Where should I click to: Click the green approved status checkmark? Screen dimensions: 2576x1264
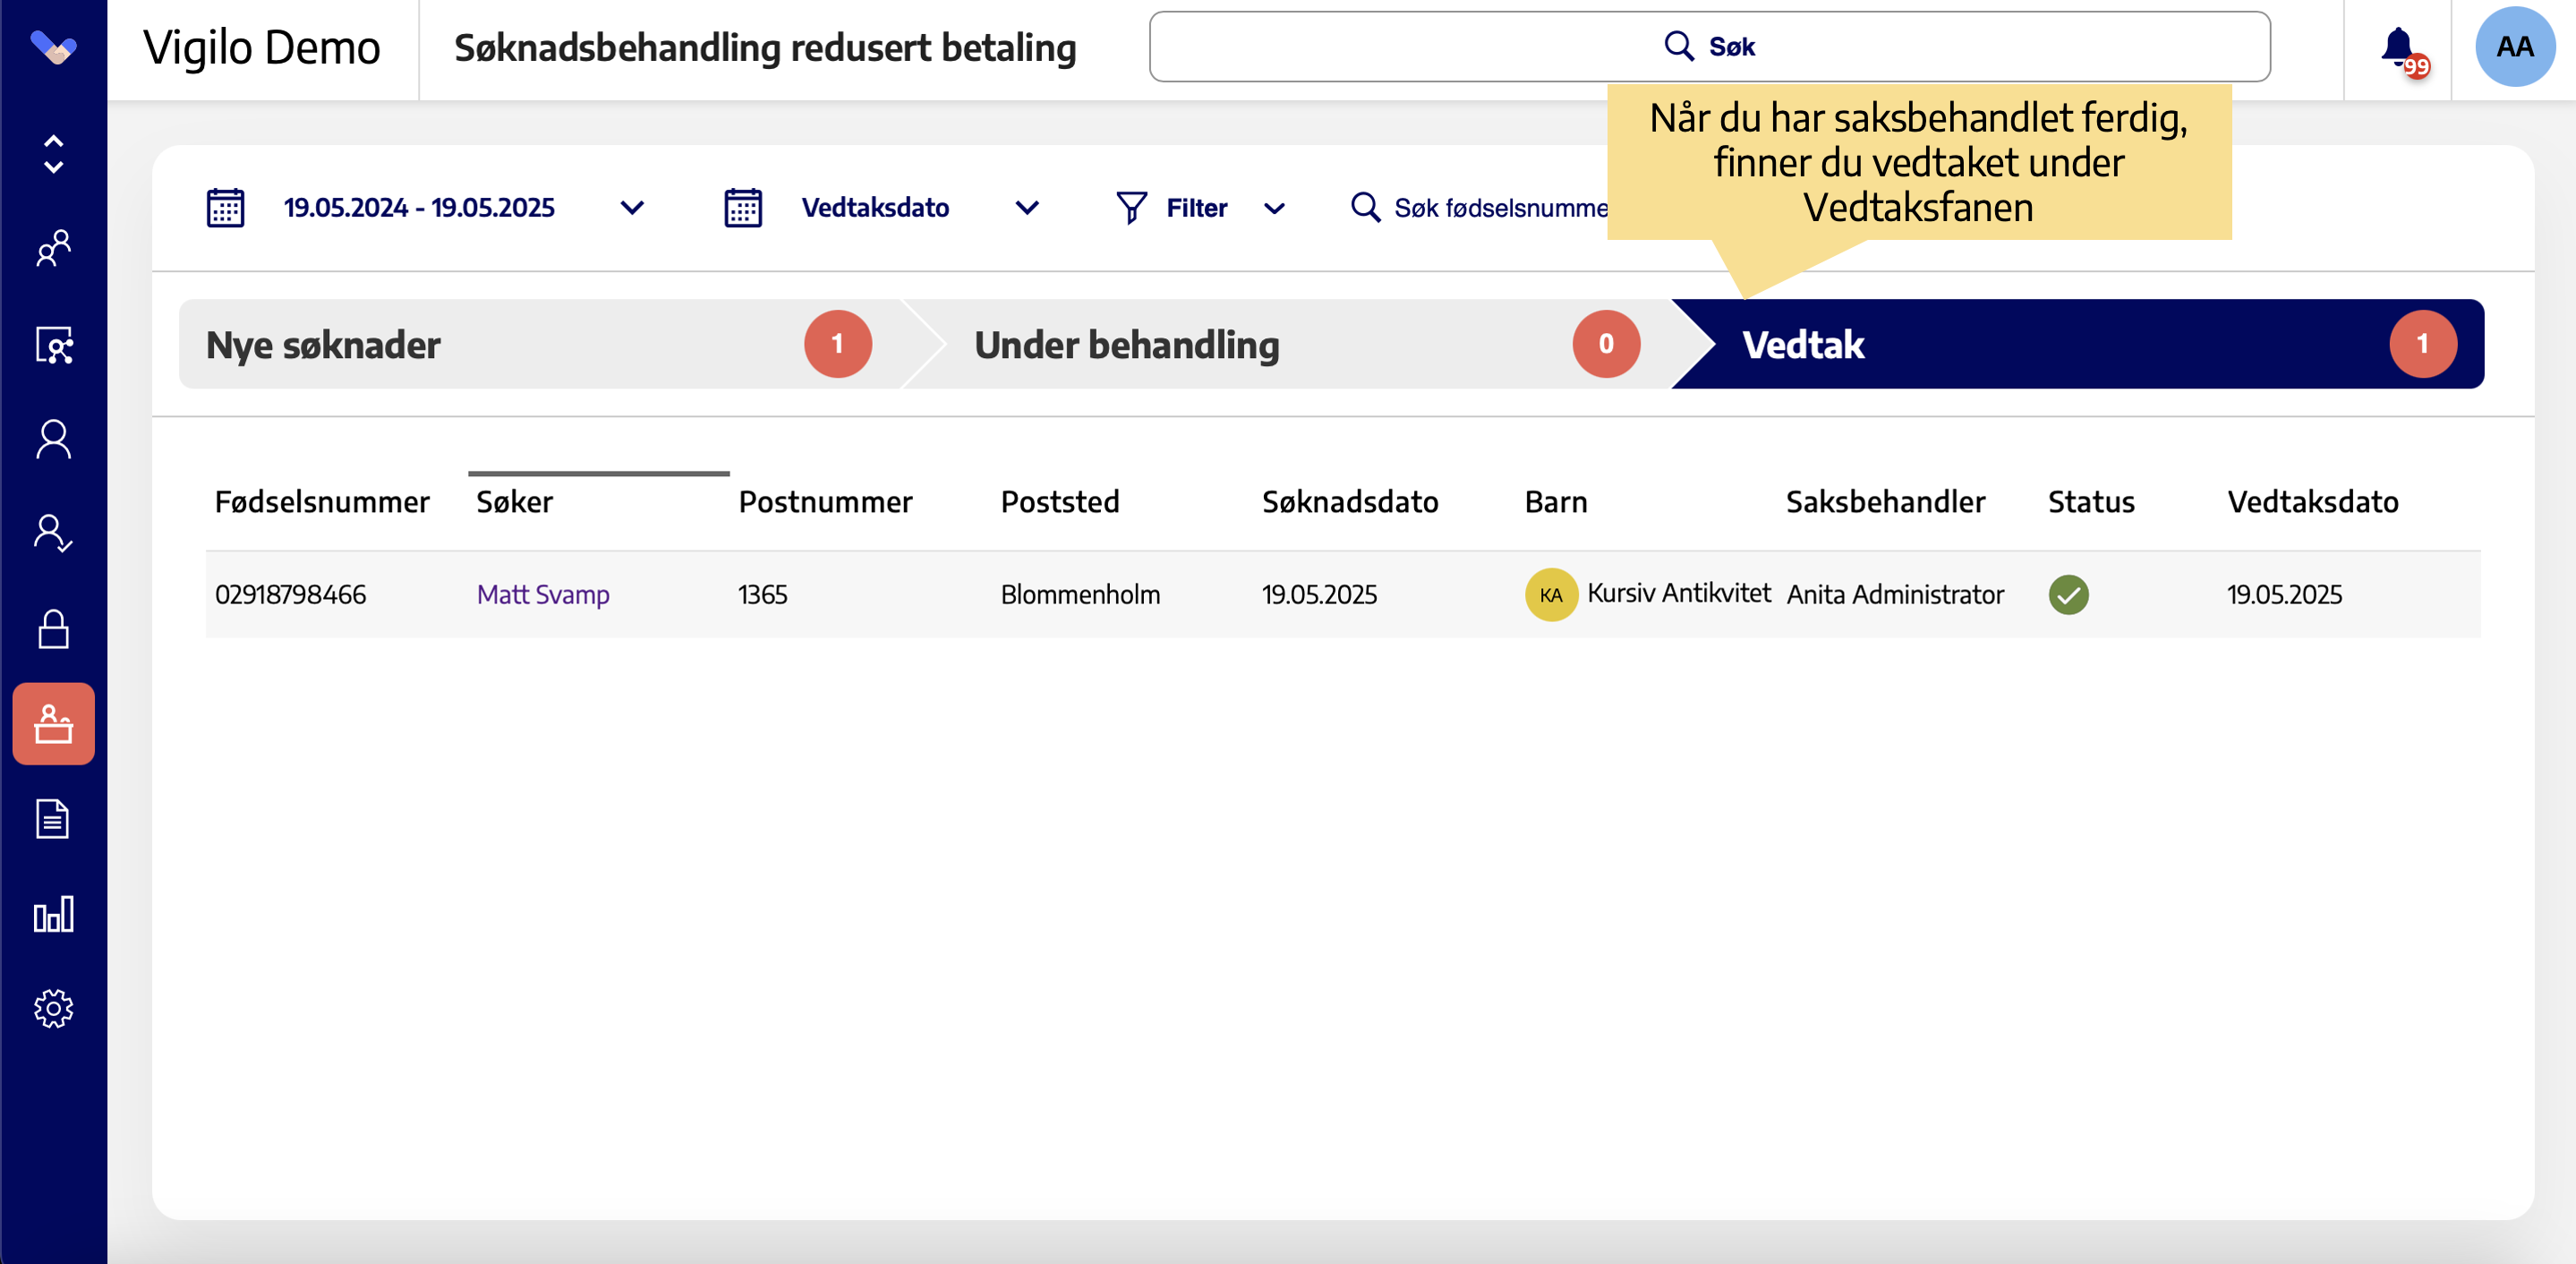point(2068,595)
